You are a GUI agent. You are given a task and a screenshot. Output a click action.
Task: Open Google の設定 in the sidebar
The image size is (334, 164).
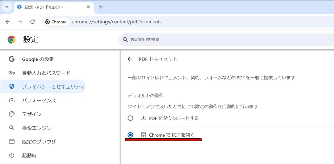pos(43,59)
